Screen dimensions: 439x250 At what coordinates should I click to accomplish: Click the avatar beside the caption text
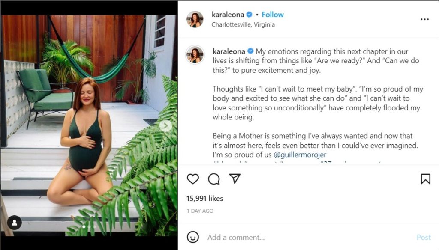point(195,55)
